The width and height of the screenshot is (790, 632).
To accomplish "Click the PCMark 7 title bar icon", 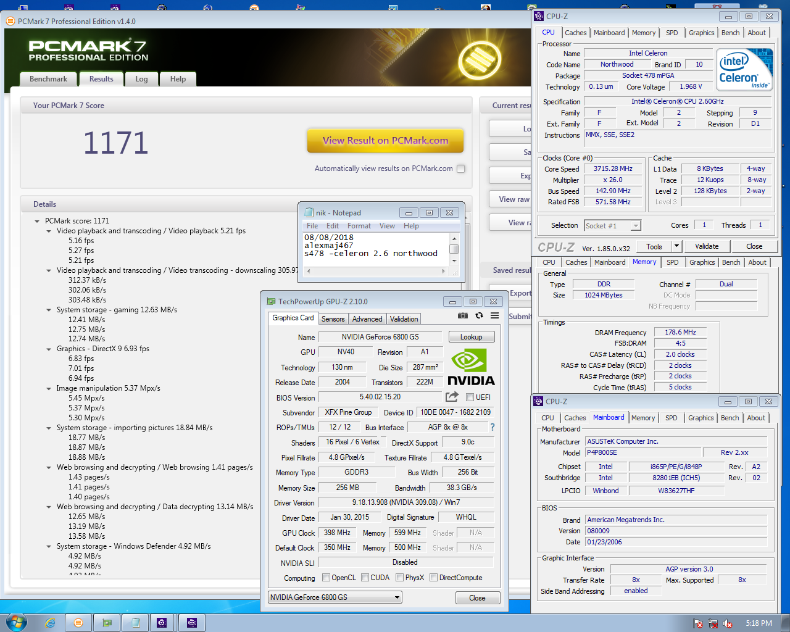I will (10, 21).
